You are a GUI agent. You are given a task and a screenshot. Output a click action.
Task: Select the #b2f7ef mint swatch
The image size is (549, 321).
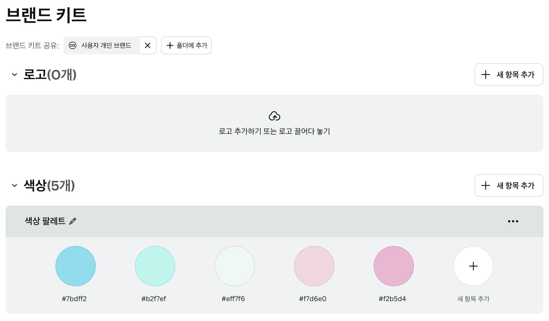(155, 266)
